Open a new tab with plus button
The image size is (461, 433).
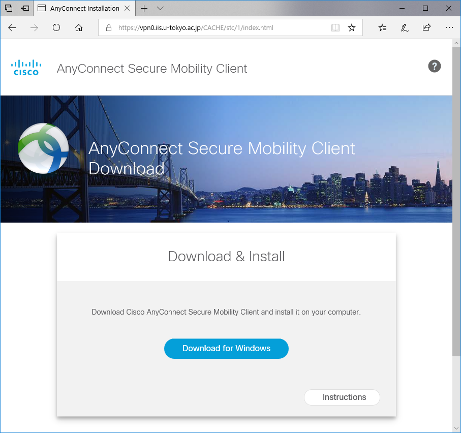point(144,8)
